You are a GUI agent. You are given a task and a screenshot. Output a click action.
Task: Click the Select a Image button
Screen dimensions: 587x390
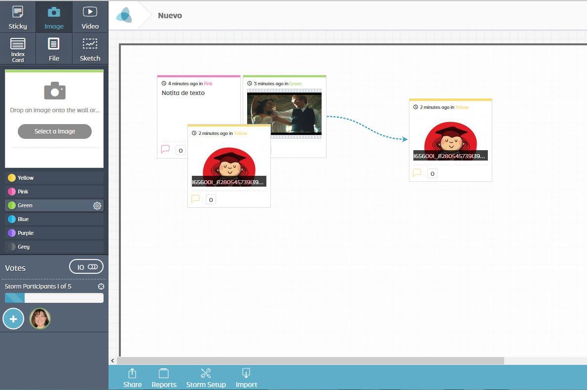[x=55, y=131]
